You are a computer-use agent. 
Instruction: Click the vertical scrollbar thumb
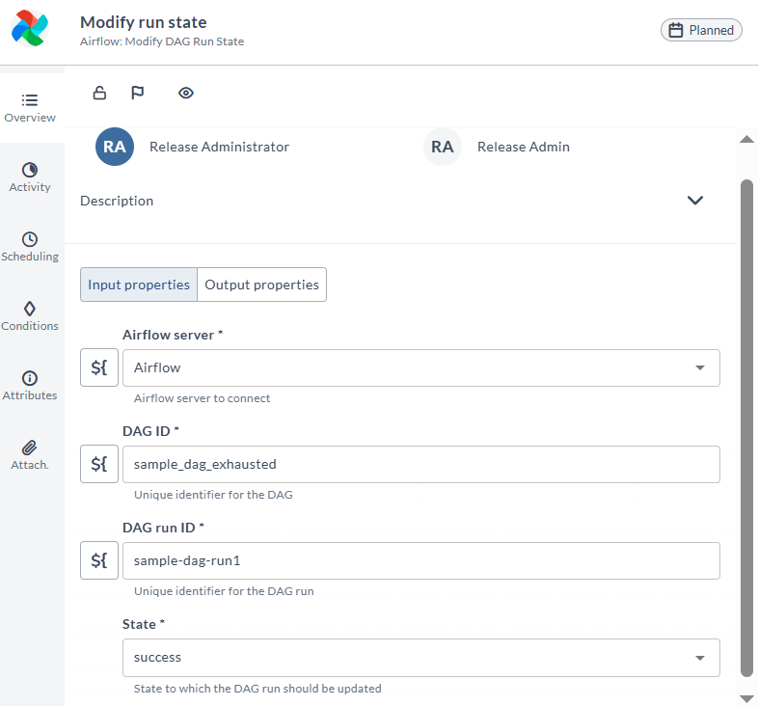coord(746,428)
